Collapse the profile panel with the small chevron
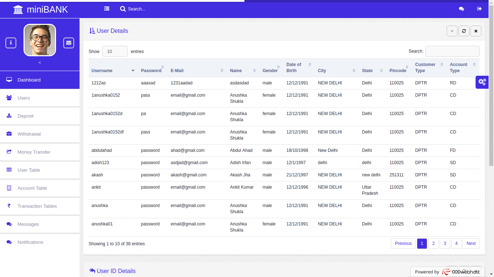 click(40, 62)
